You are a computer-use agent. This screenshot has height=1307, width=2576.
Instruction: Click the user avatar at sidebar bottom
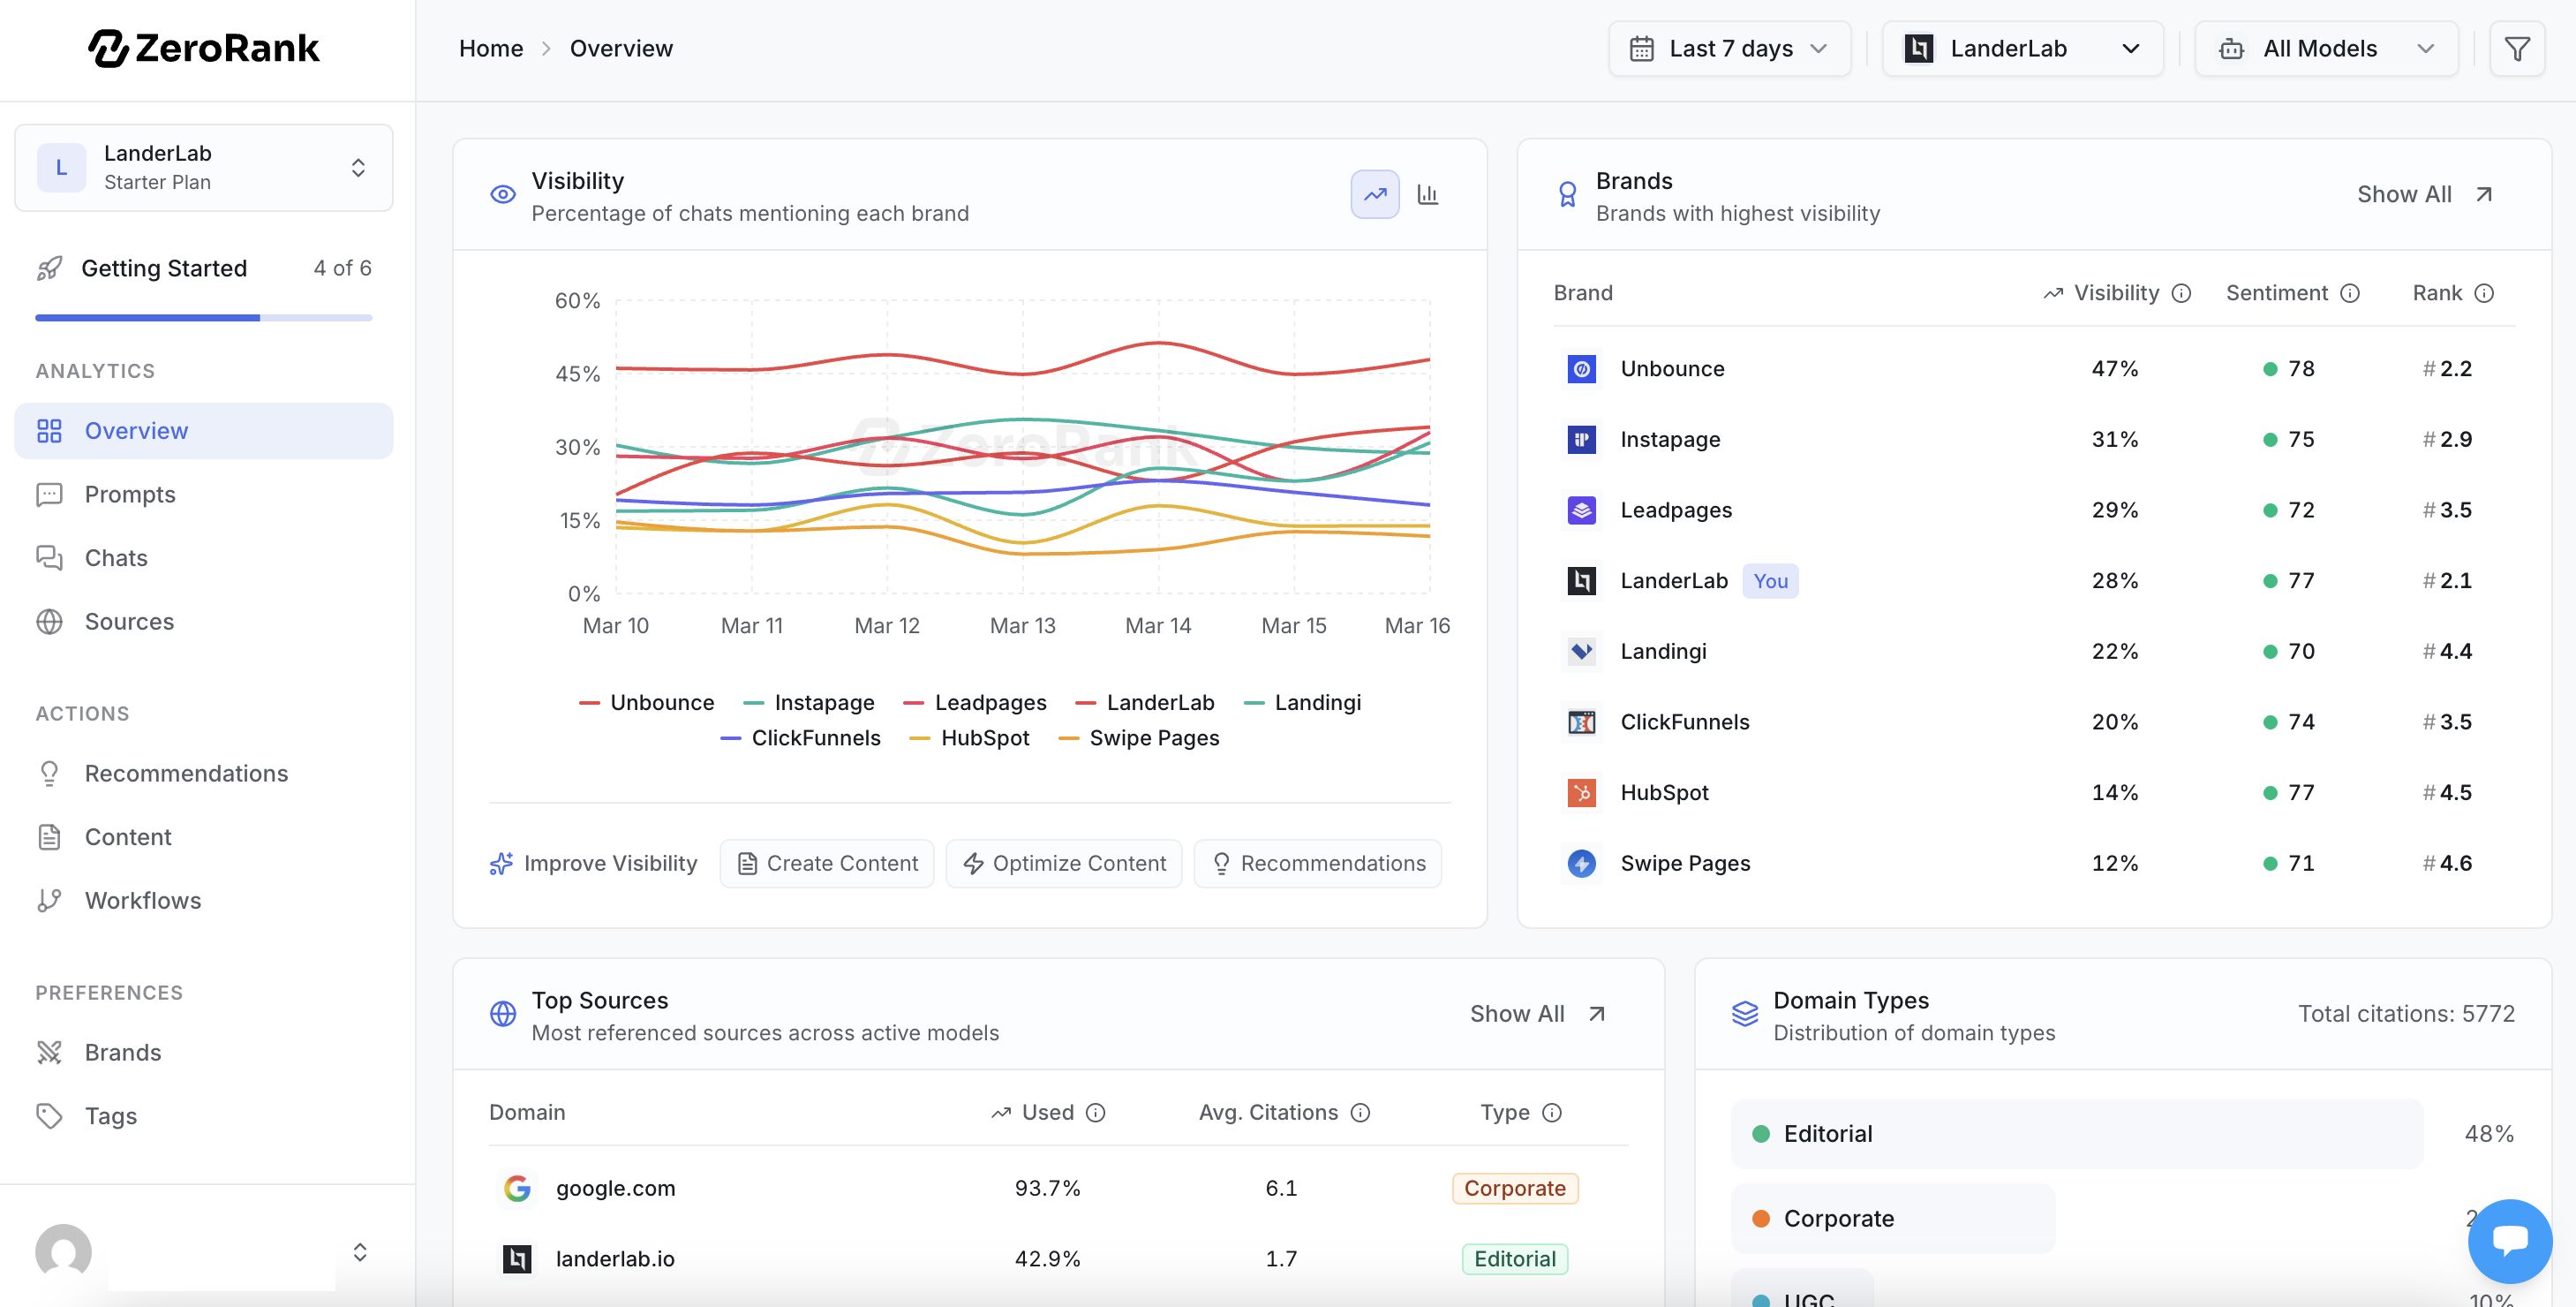tap(63, 1251)
